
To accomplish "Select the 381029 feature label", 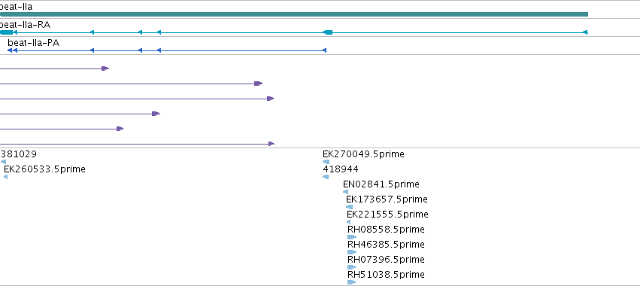I will tap(18, 154).
